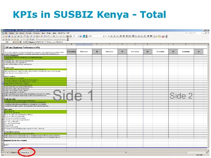Screen dimensions: 211x158
Task: Click the blue Help question icon
Action: [x=81, y=36]
